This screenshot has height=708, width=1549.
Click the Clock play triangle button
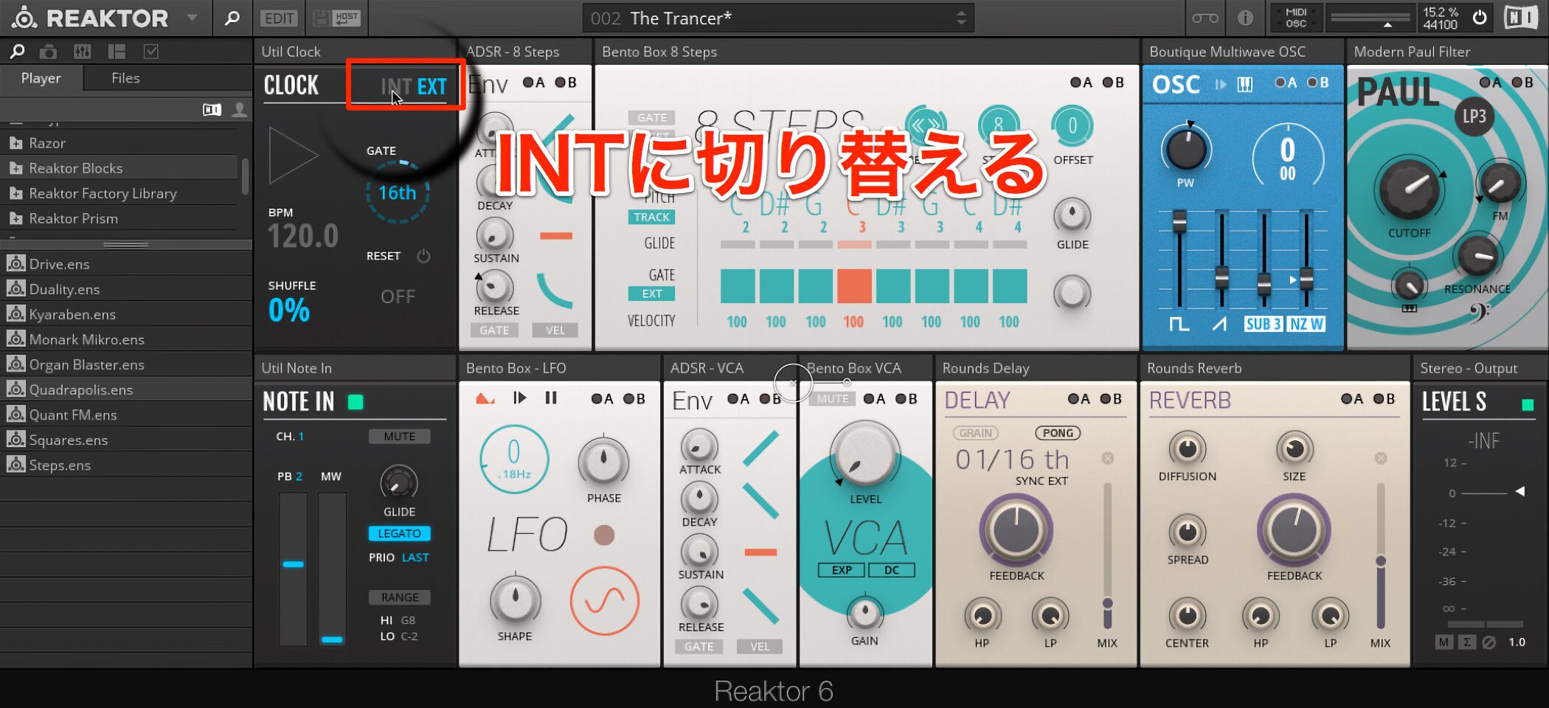(x=293, y=155)
